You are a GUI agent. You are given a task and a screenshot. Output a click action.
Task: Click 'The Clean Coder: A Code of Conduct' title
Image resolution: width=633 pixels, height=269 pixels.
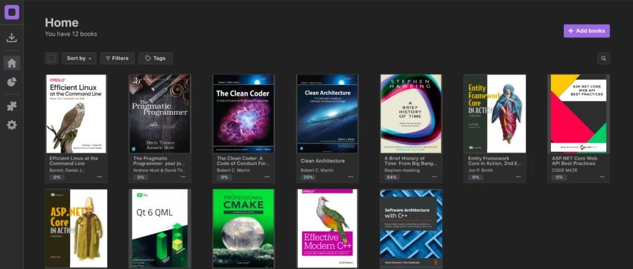click(x=243, y=161)
